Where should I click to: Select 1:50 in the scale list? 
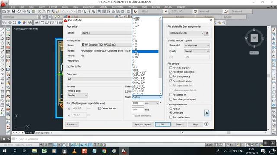point(145,54)
